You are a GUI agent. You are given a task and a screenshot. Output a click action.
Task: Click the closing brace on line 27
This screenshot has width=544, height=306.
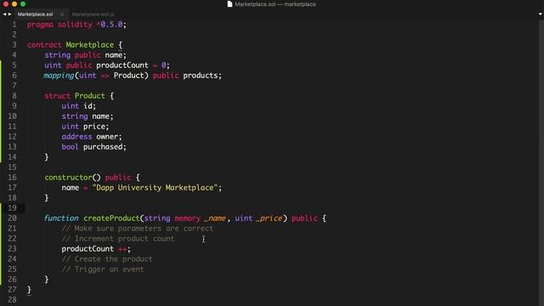[29, 290]
